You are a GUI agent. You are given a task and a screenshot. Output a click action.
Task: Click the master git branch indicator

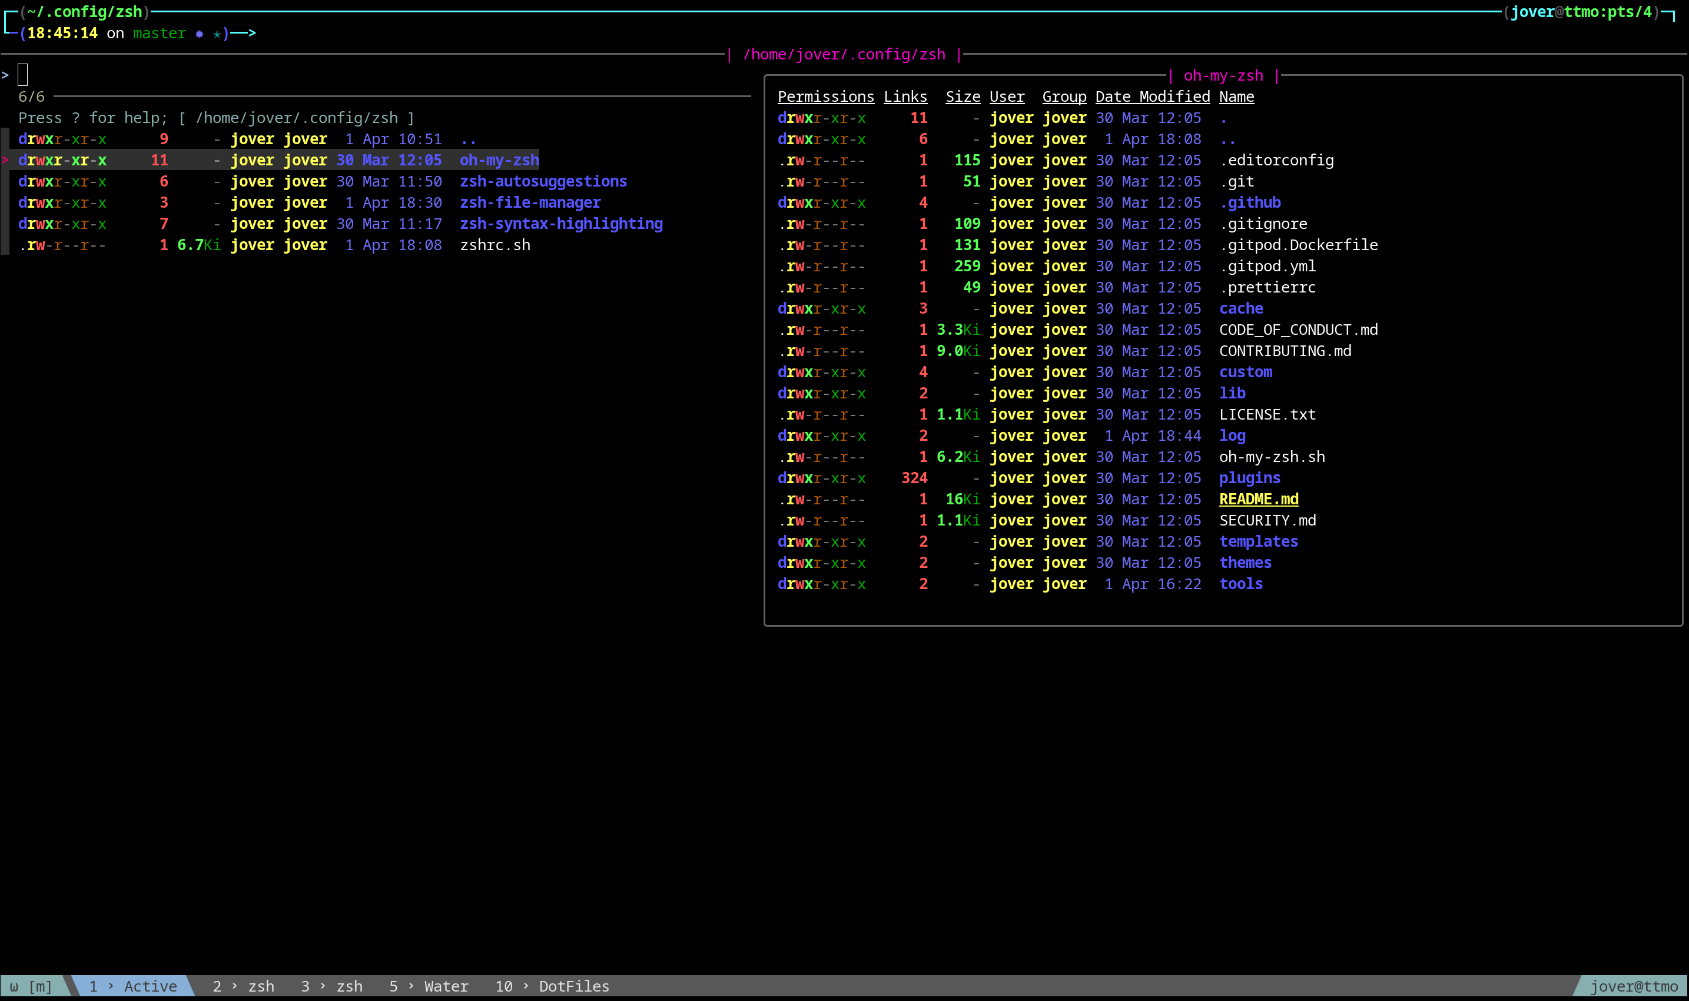158,33
